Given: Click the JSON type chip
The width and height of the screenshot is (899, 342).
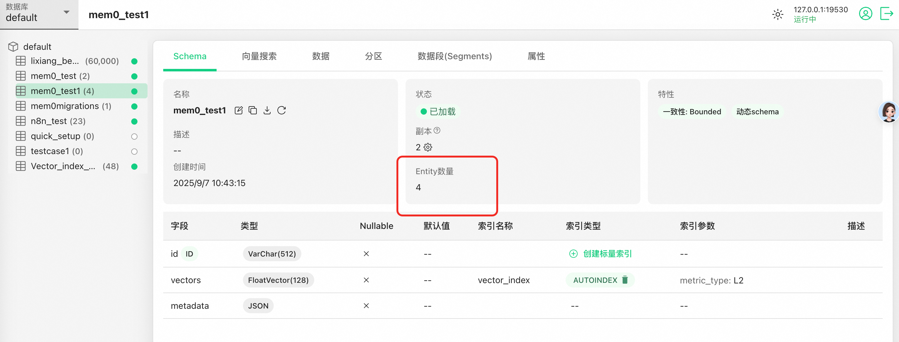Looking at the screenshot, I should coord(258,306).
